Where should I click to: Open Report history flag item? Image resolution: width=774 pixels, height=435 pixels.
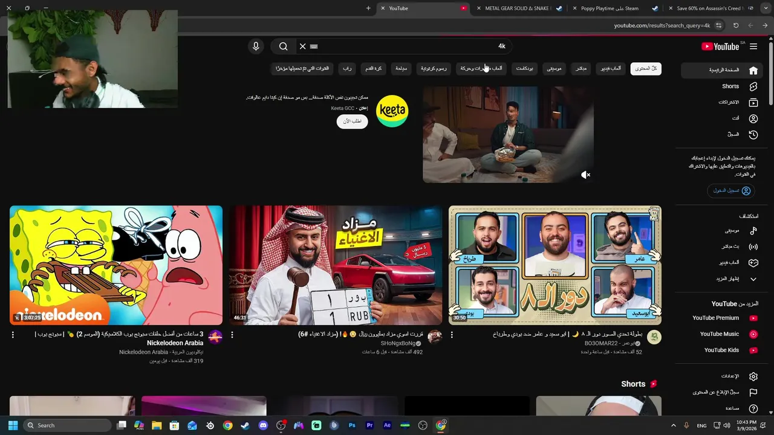click(x=721, y=393)
